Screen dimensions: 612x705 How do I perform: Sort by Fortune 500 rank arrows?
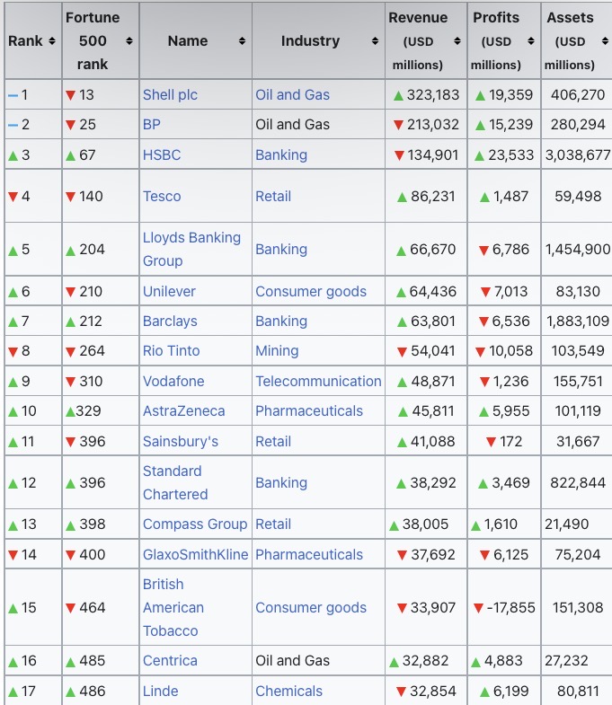point(129,41)
